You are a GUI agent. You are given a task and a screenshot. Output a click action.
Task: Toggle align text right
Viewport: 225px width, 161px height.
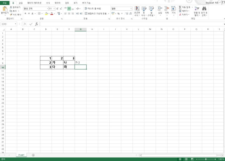pyautogui.click(x=73, y=13)
